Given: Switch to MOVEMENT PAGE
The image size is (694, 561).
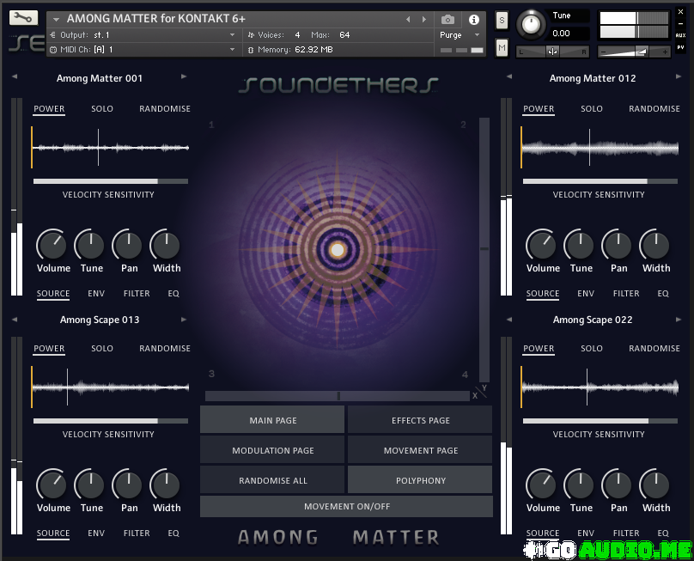Looking at the screenshot, I should (420, 450).
